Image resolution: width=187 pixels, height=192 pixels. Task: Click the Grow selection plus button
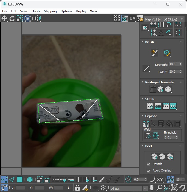(x=40, y=179)
